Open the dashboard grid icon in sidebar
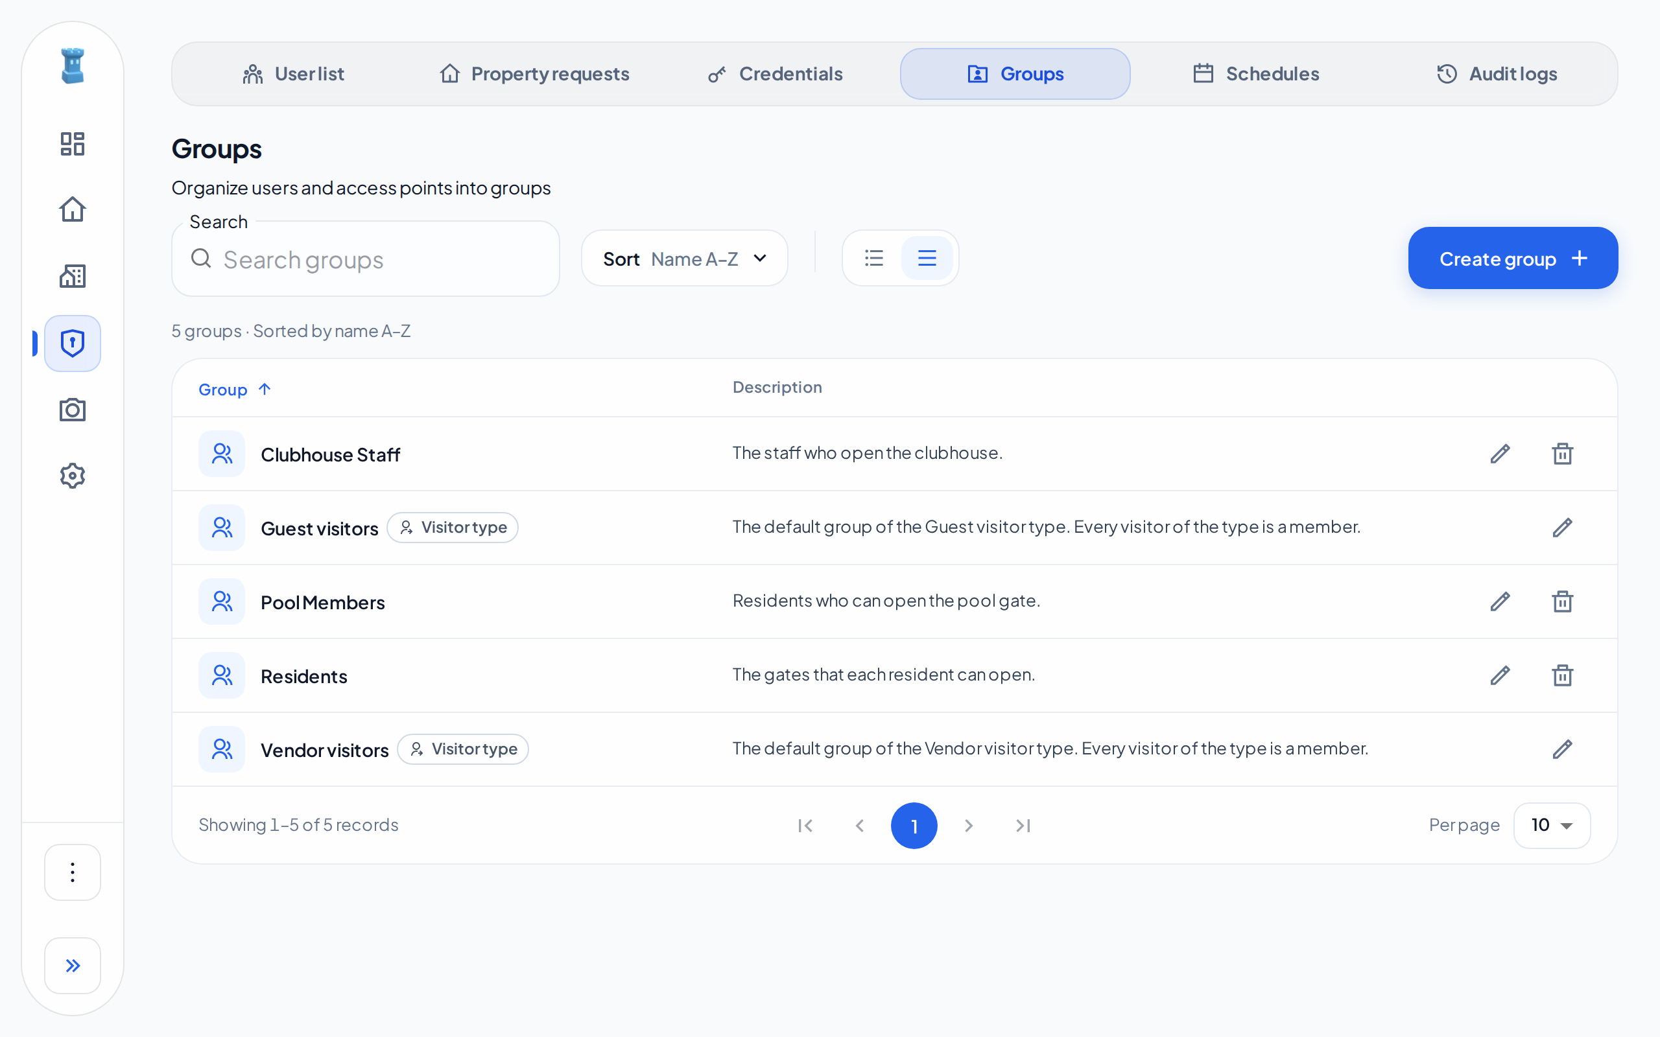This screenshot has width=1660, height=1037. [x=72, y=144]
